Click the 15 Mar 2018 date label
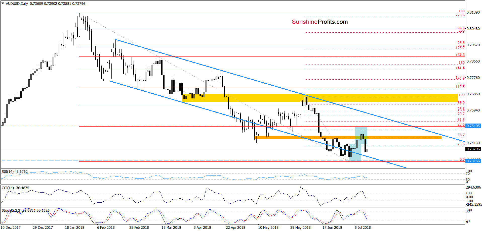482x231 pixels. [x=171, y=227]
